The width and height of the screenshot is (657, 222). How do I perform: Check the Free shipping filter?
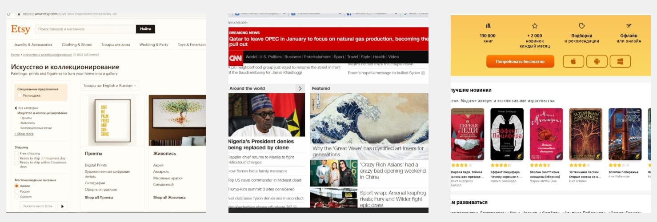pos(16,154)
